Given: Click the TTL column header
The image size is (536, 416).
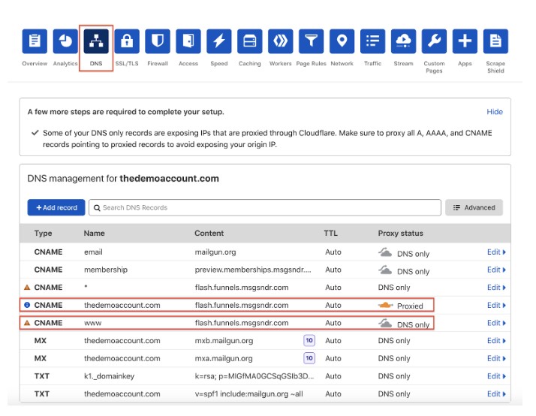Looking at the screenshot, I should point(330,234).
